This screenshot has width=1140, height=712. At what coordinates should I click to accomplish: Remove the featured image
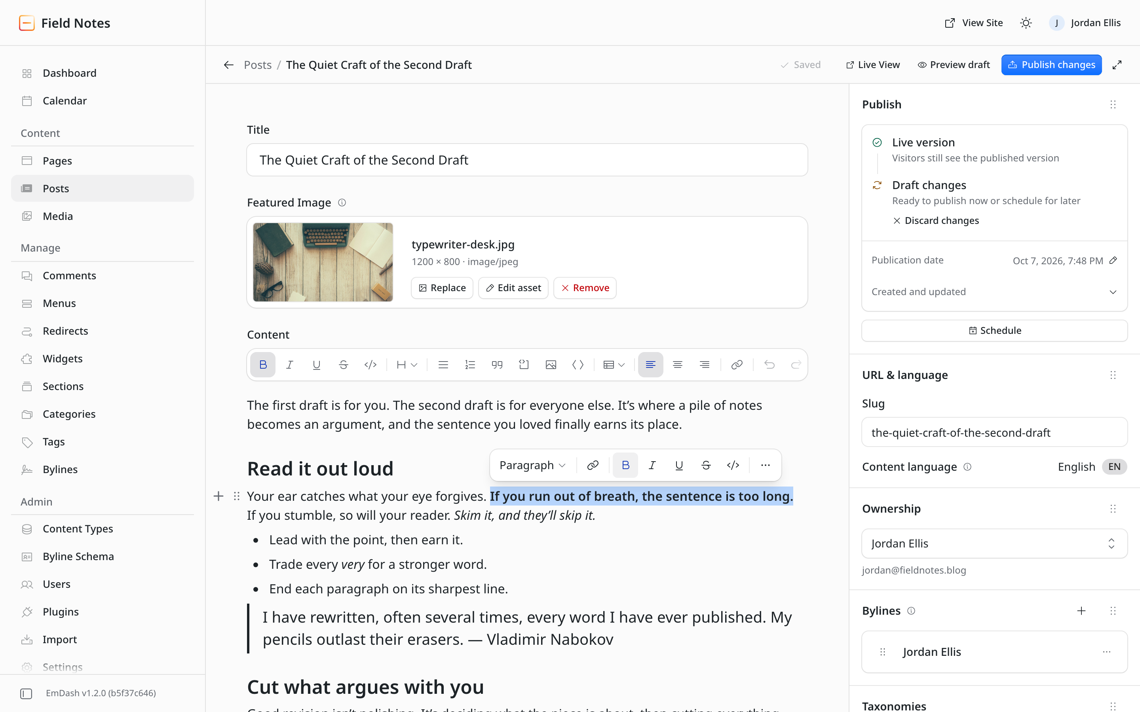pyautogui.click(x=585, y=288)
